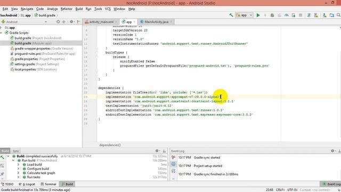
Task: Click the Stop square icon in toolbar
Action: point(301,15)
